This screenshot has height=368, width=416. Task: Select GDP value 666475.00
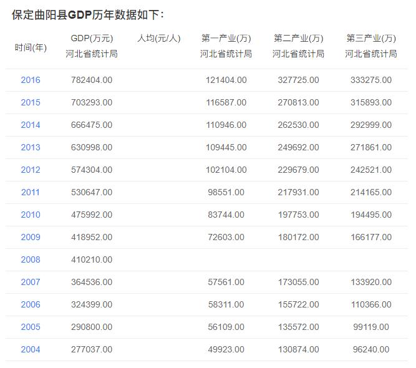(92, 125)
